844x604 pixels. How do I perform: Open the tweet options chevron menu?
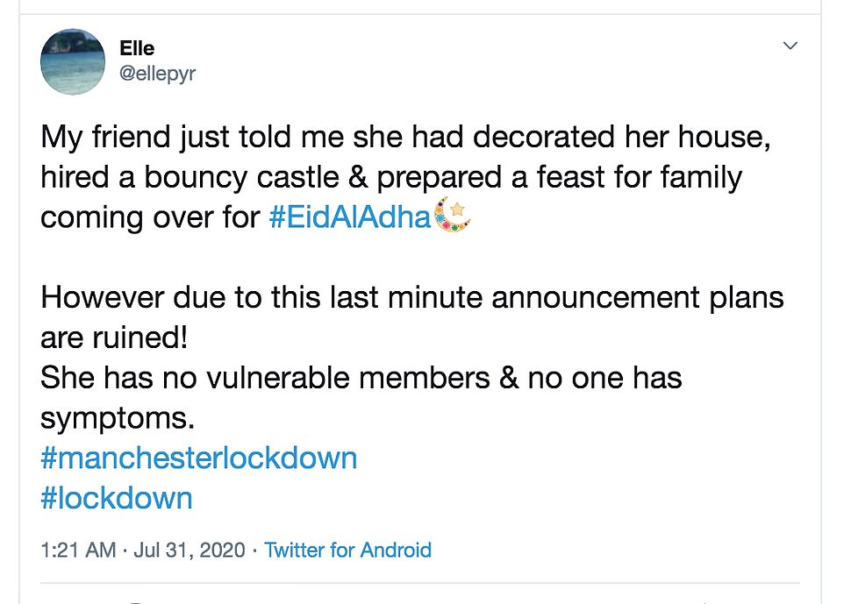click(x=790, y=46)
